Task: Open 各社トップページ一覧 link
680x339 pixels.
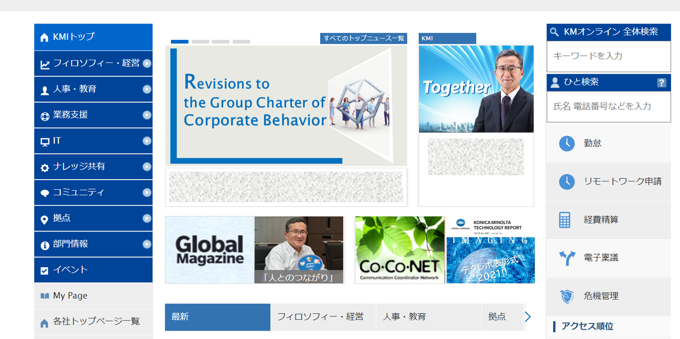Action: tap(93, 322)
